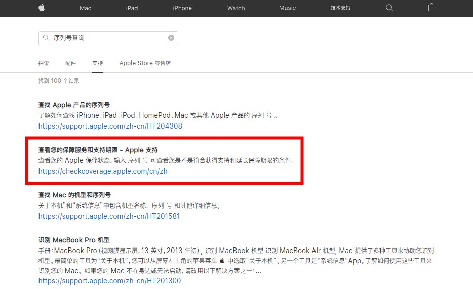Viewport: 473px width, 289px height.
Task: Switch to the 探索 tab
Action: pyautogui.click(x=44, y=63)
